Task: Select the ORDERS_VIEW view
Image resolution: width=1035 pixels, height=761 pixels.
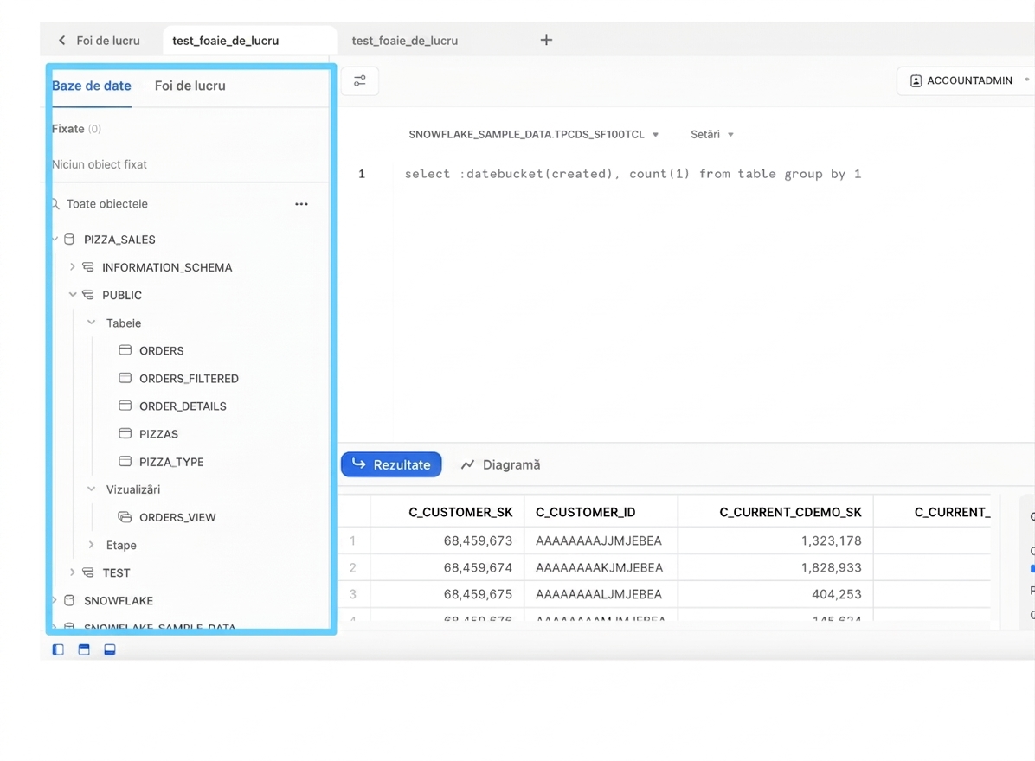Action: click(177, 518)
